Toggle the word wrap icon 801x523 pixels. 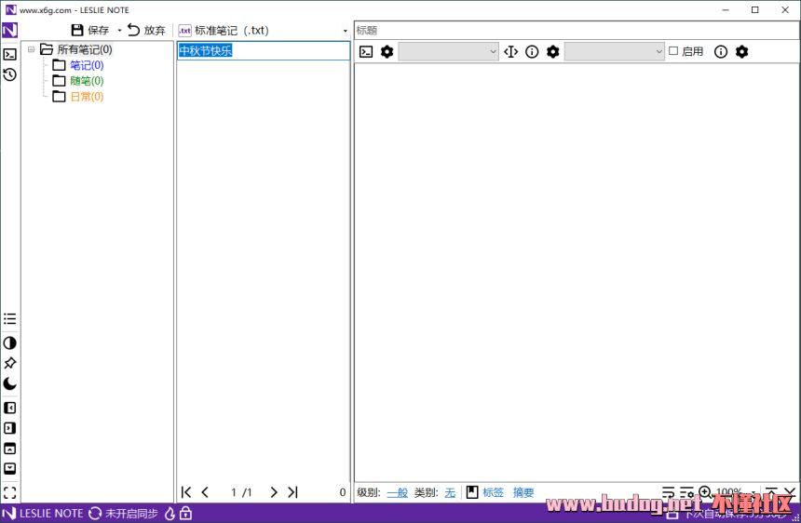(668, 492)
